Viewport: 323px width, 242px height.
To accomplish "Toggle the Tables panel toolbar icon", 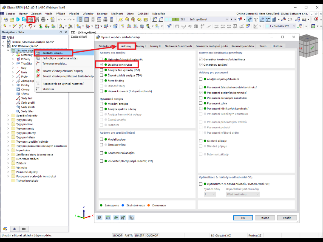I will point(87,20).
